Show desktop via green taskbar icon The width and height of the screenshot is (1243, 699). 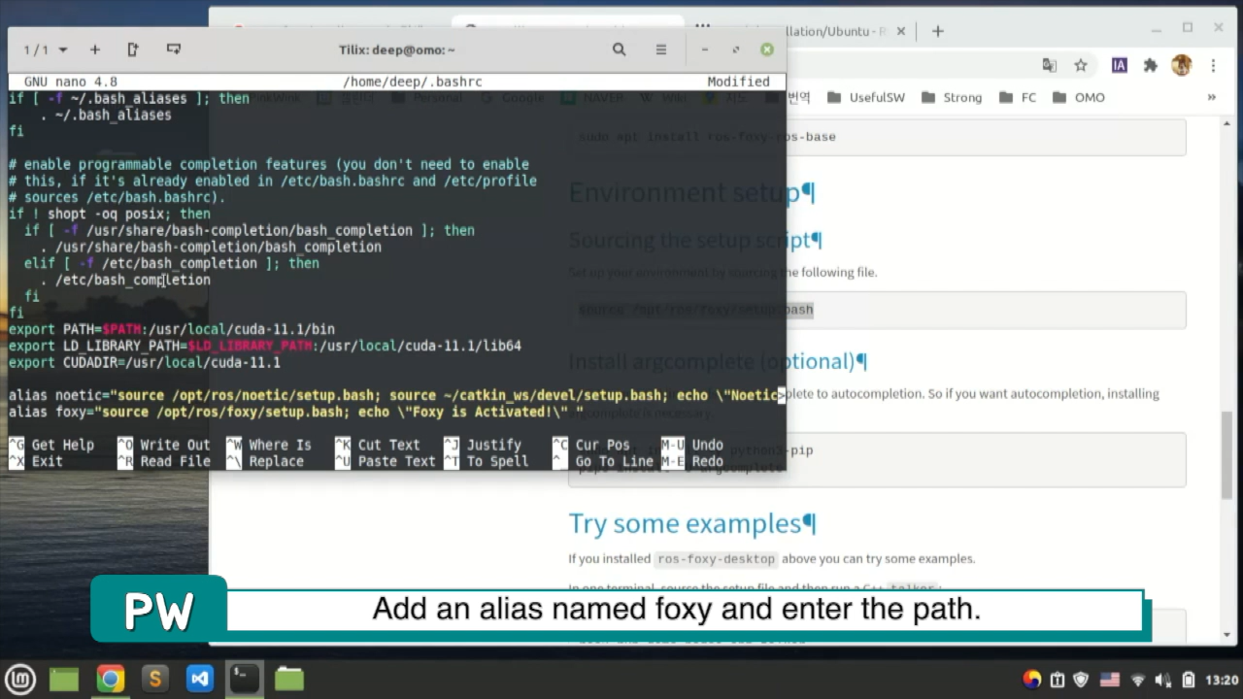click(64, 679)
